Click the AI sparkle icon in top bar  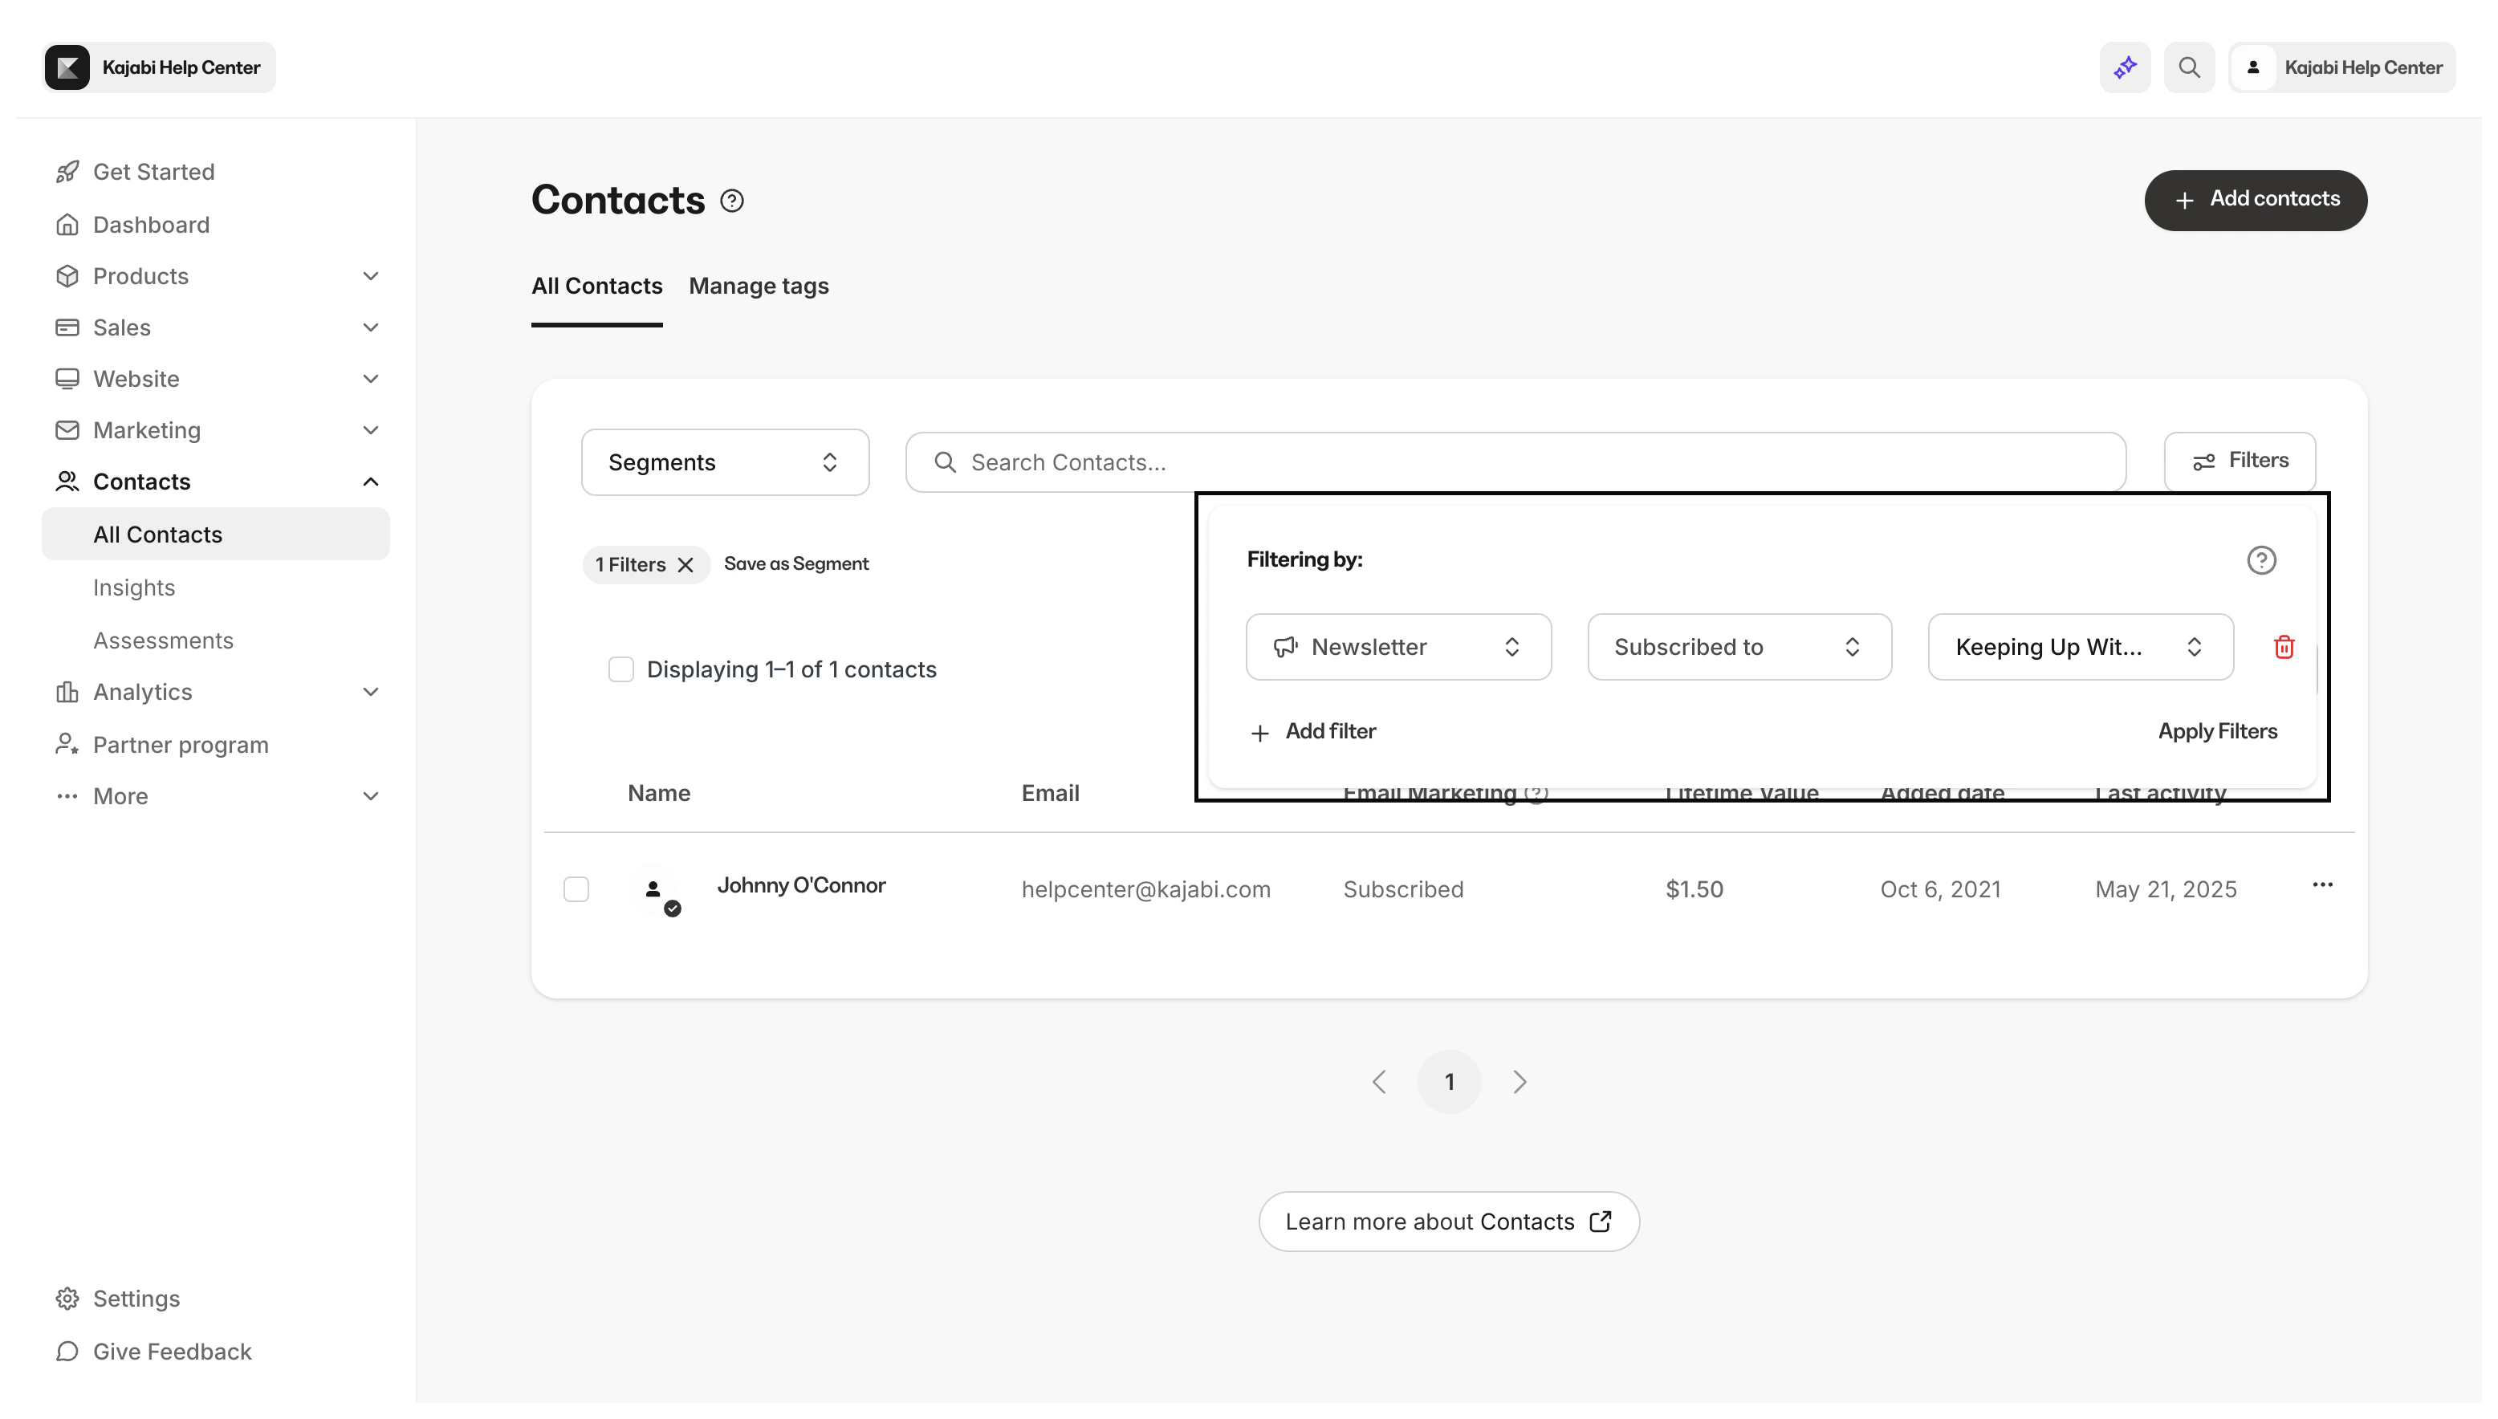click(2124, 67)
